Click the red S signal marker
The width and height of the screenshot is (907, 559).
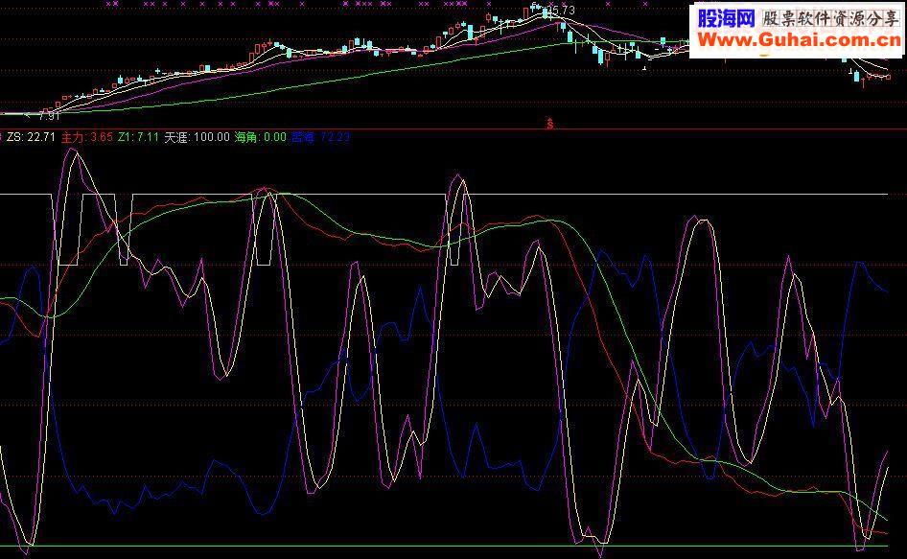(x=550, y=124)
